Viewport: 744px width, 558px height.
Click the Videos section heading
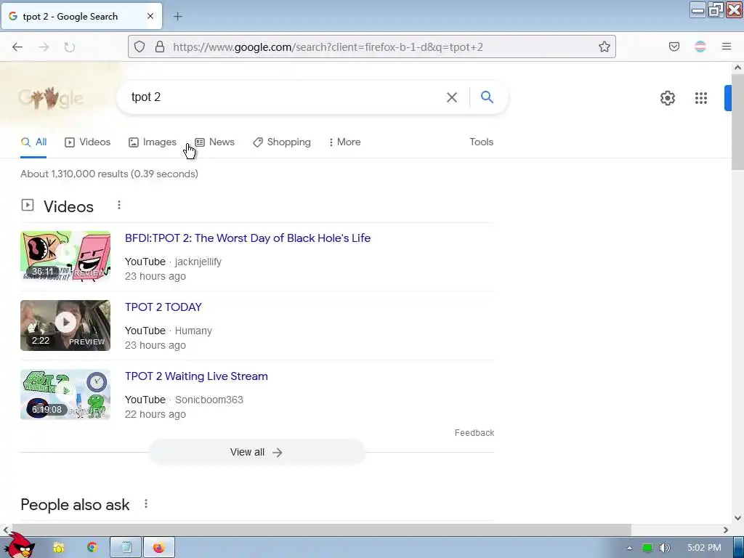[x=68, y=206]
